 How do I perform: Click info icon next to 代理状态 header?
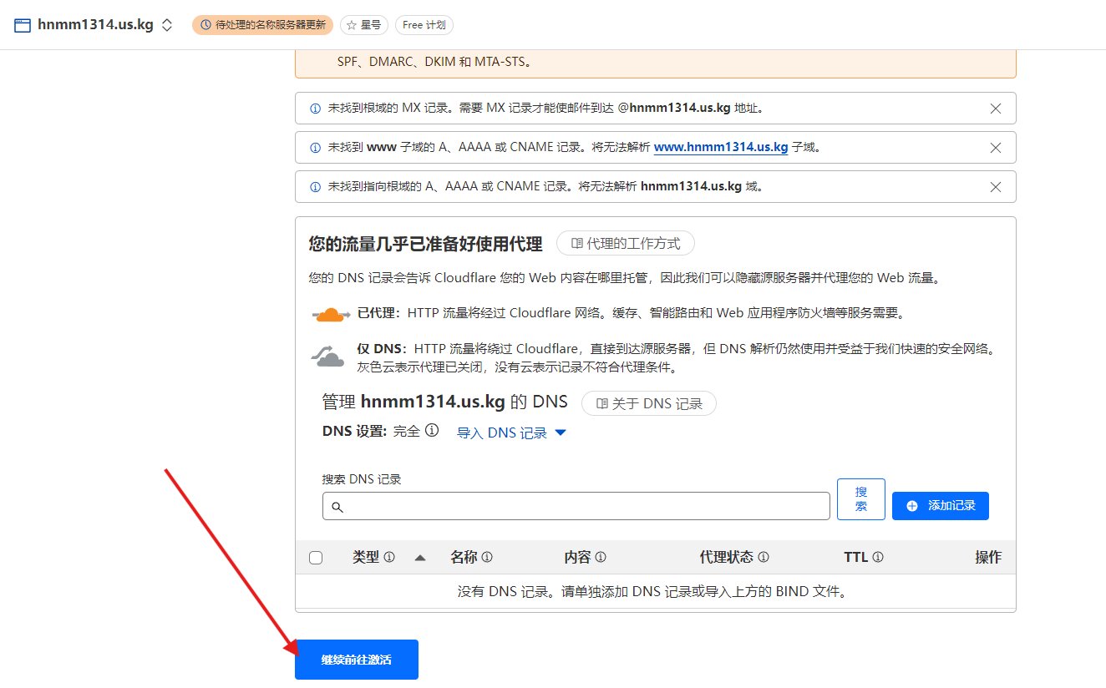pyautogui.click(x=764, y=558)
